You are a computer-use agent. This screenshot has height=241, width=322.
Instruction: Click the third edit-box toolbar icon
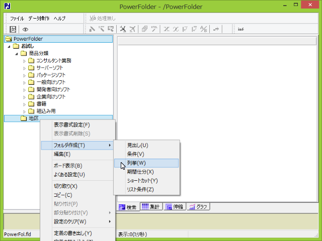pyautogui.click(x=111, y=29)
